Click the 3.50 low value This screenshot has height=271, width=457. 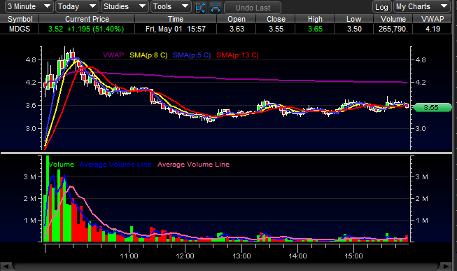(354, 29)
